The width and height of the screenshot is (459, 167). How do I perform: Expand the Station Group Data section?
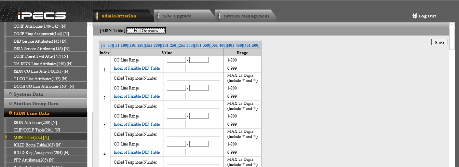click(x=36, y=104)
